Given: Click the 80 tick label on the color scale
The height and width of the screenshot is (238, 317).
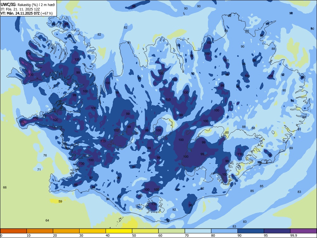Looking at the screenshot, I should (x=213, y=235).
